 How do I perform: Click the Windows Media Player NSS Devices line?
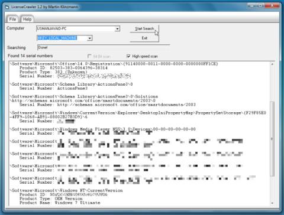point(103,129)
